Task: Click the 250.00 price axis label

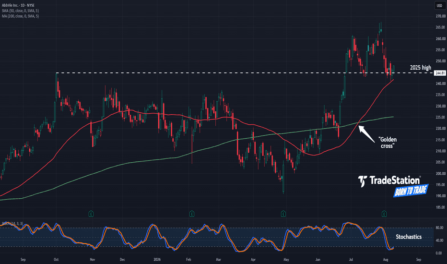Action: (440, 61)
